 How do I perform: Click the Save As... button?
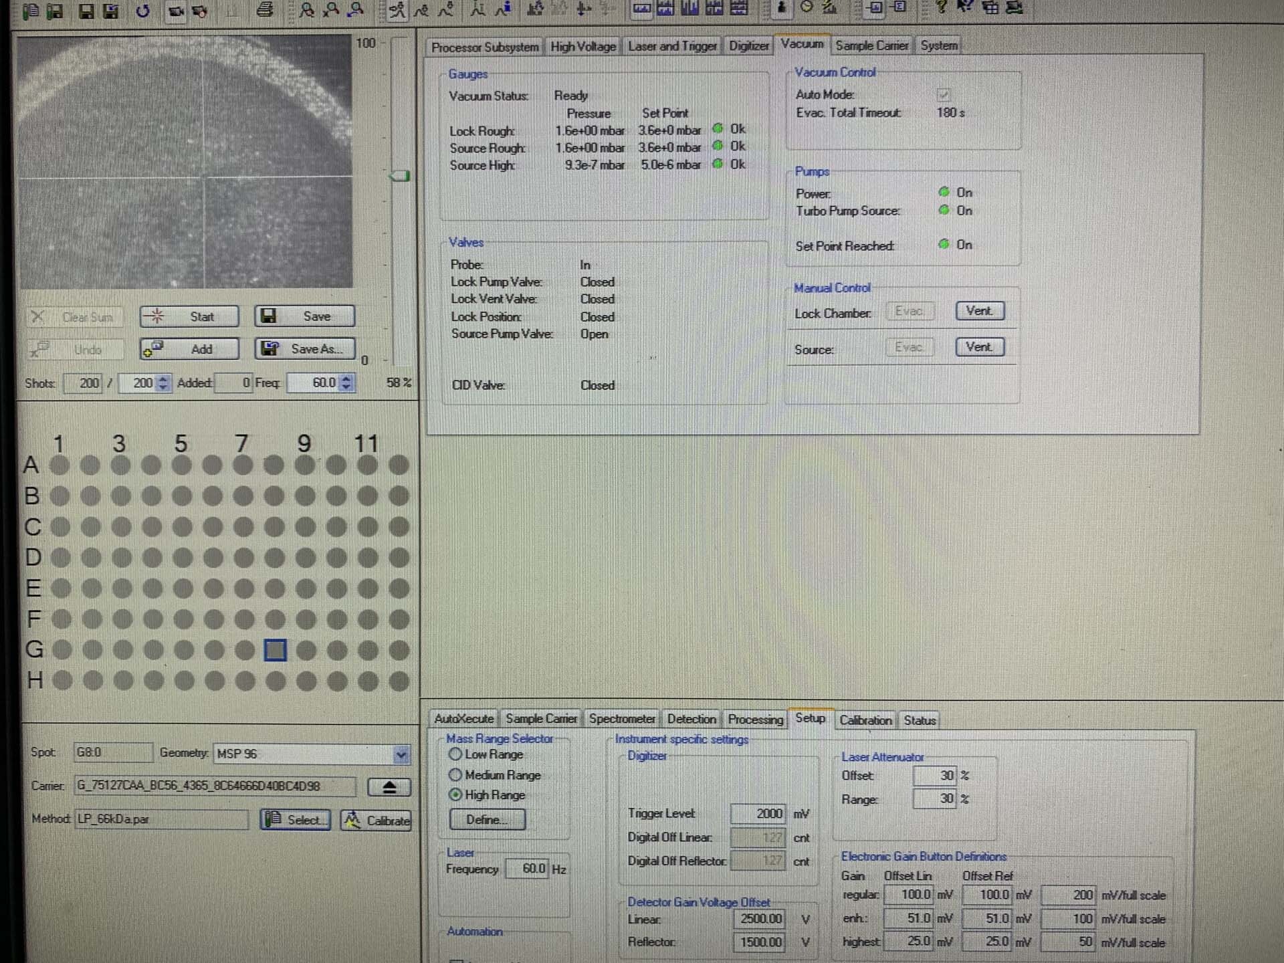(x=304, y=348)
